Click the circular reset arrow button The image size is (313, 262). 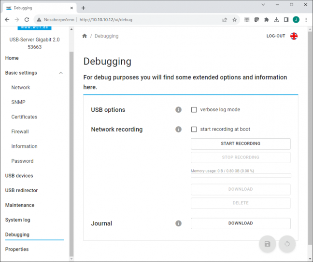click(x=287, y=244)
